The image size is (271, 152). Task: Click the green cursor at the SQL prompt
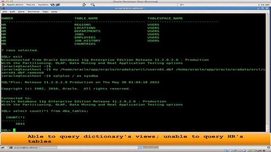[14, 130]
